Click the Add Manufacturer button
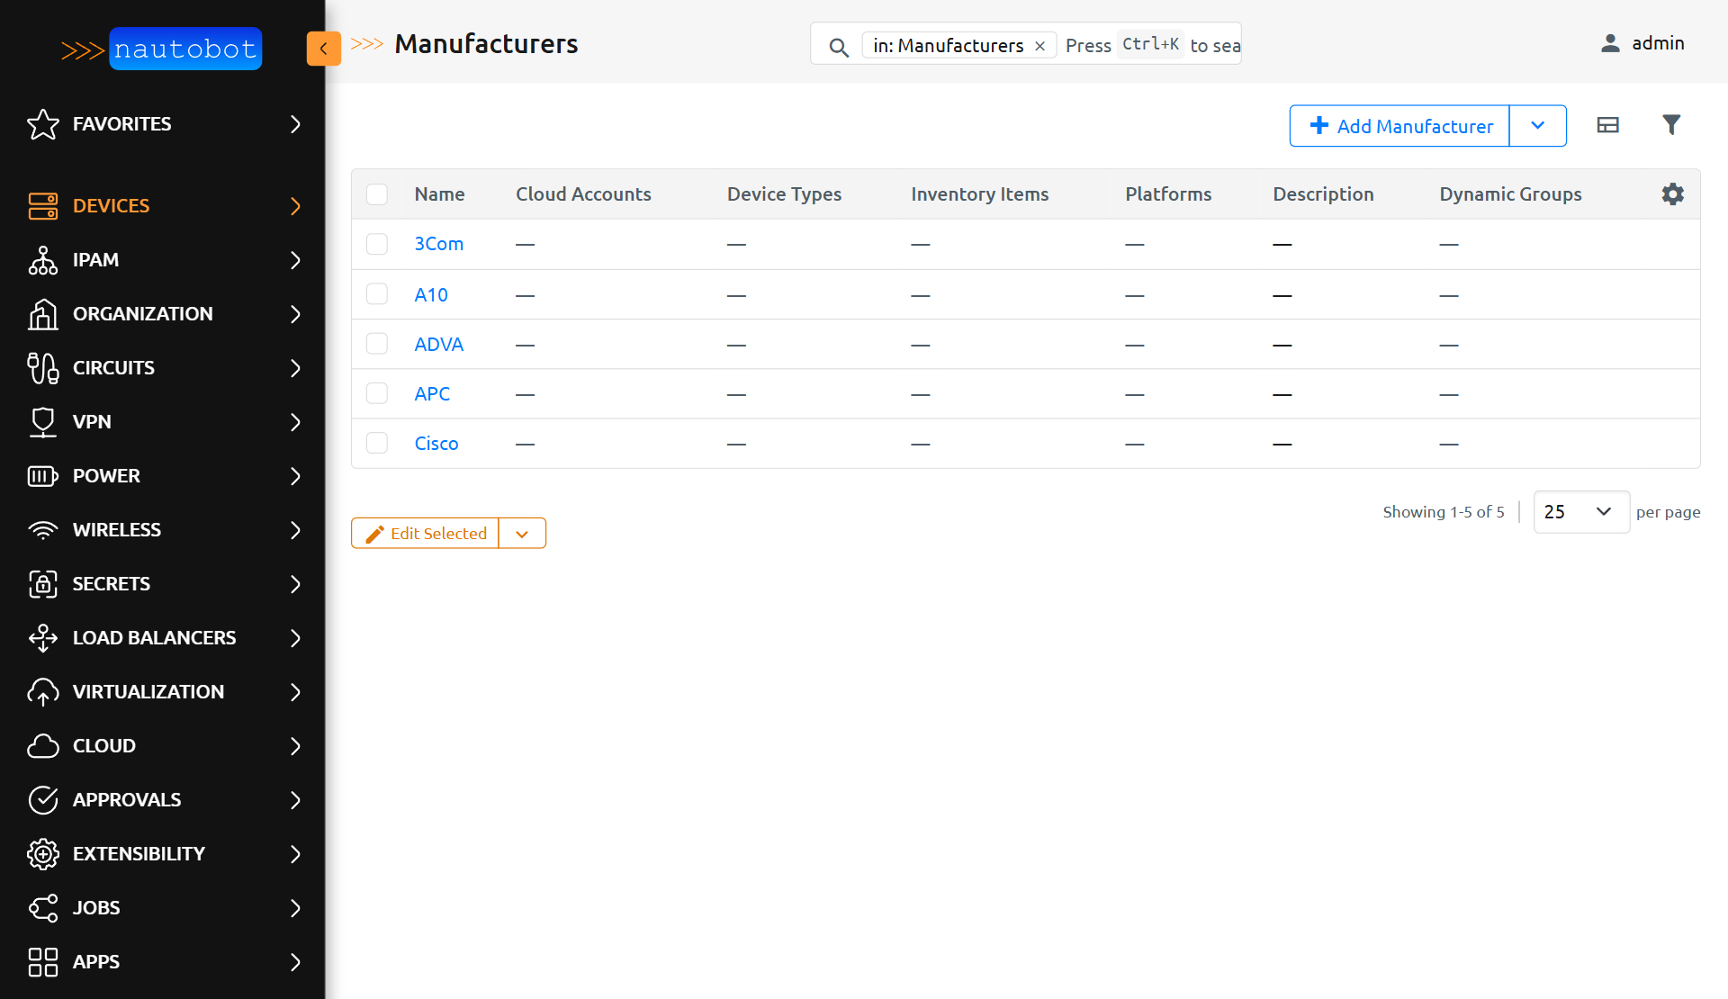Viewport: 1728px width, 999px height. point(1400,126)
